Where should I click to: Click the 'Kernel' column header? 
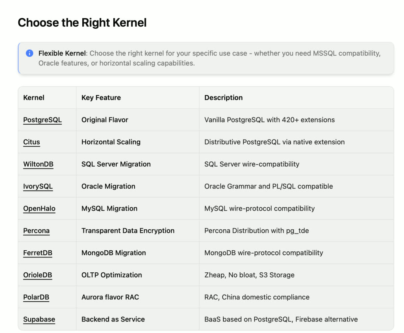point(34,98)
